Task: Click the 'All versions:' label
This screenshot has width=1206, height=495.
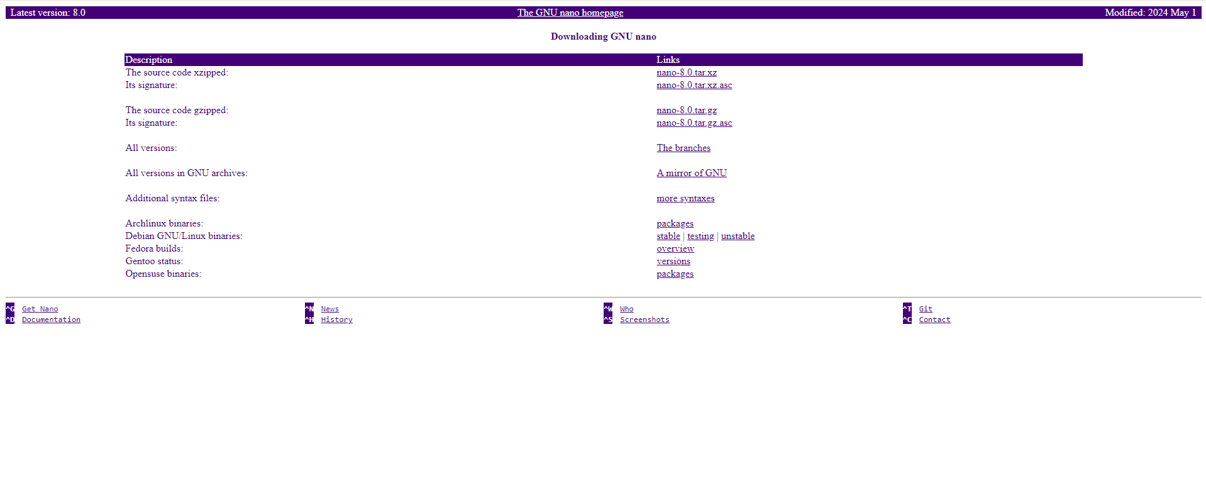Action: coord(151,148)
